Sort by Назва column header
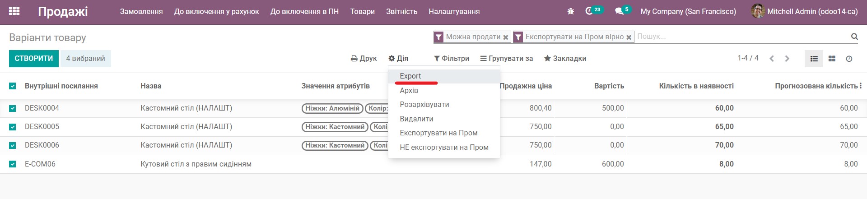Viewport: 867px width, 199px height. click(151, 86)
